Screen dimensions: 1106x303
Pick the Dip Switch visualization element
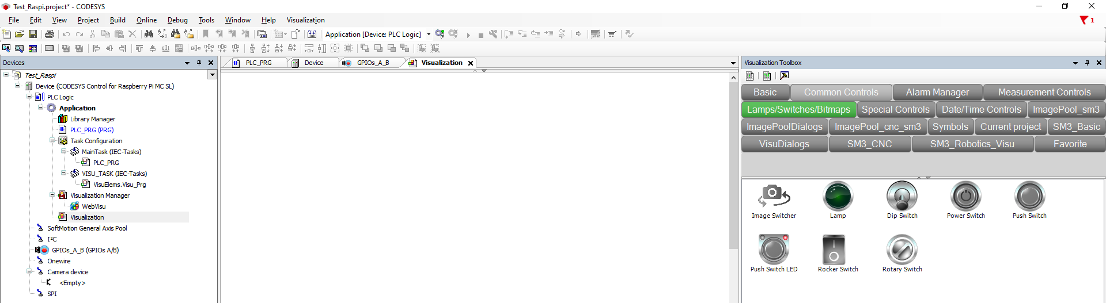tap(902, 197)
